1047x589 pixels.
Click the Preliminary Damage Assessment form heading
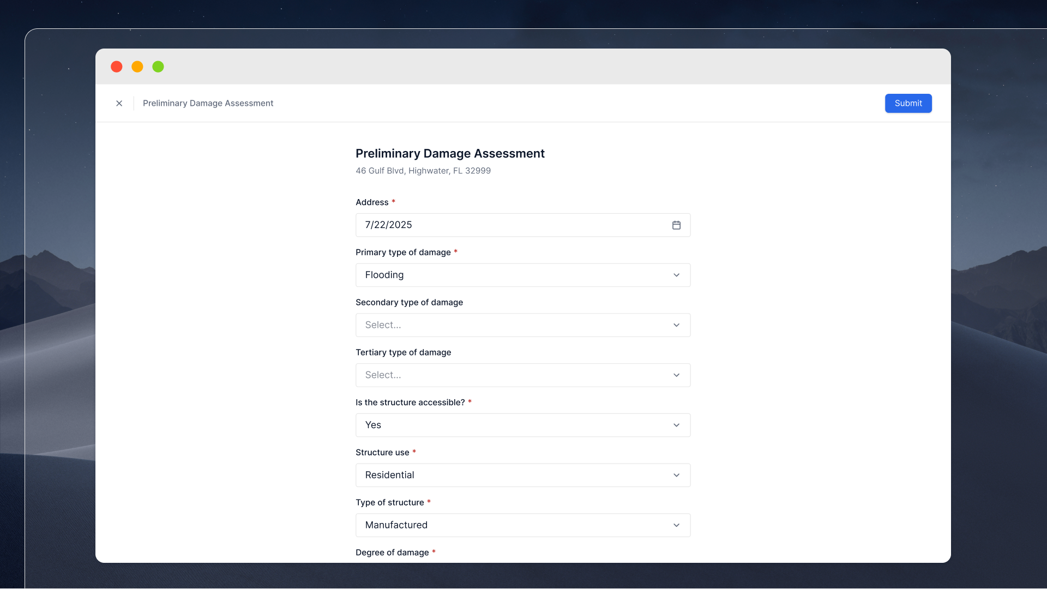pos(450,154)
